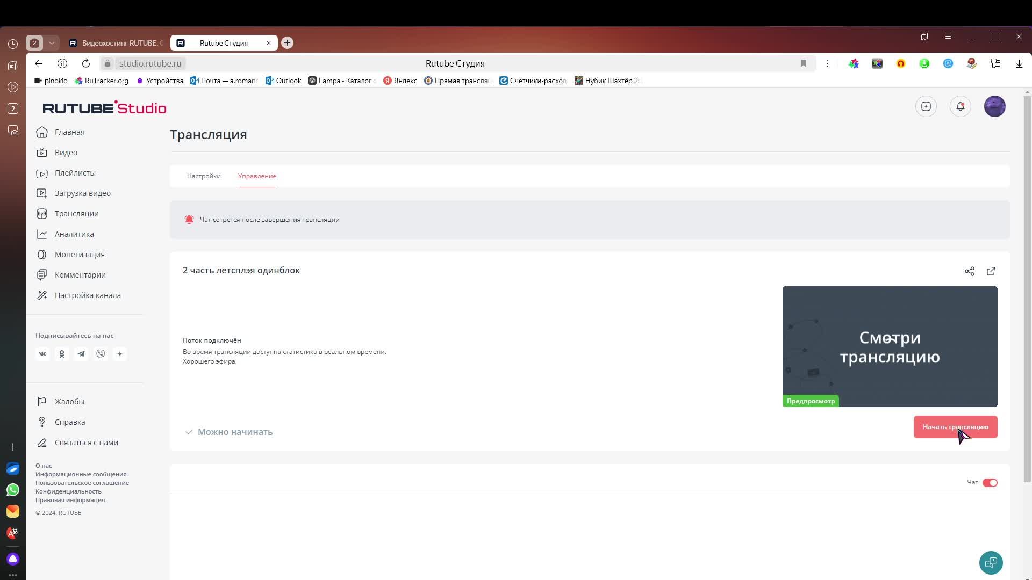Open Прямая трансляция bookmark
Viewport: 1032px width, 580px height.
coord(458,81)
